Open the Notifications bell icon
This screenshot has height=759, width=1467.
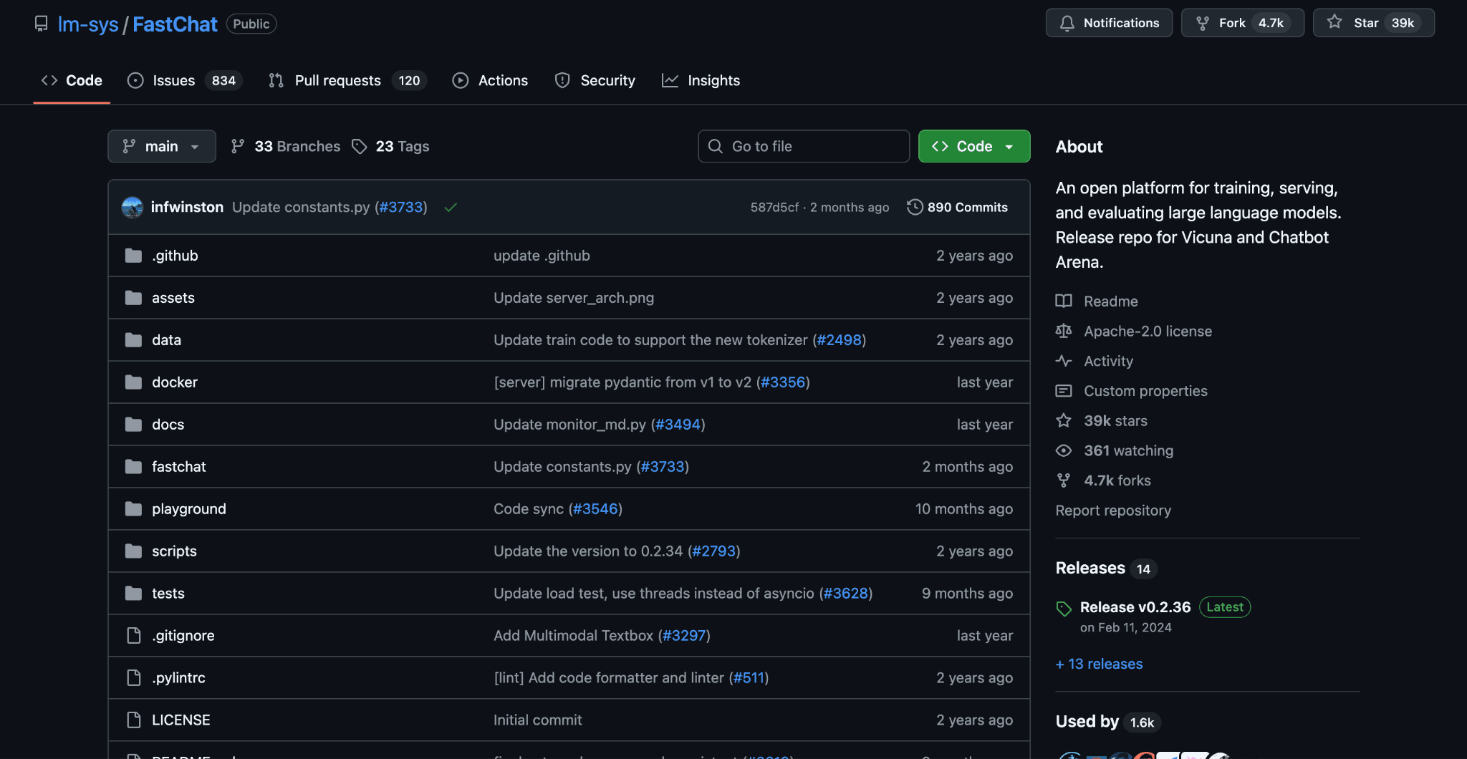point(1067,22)
